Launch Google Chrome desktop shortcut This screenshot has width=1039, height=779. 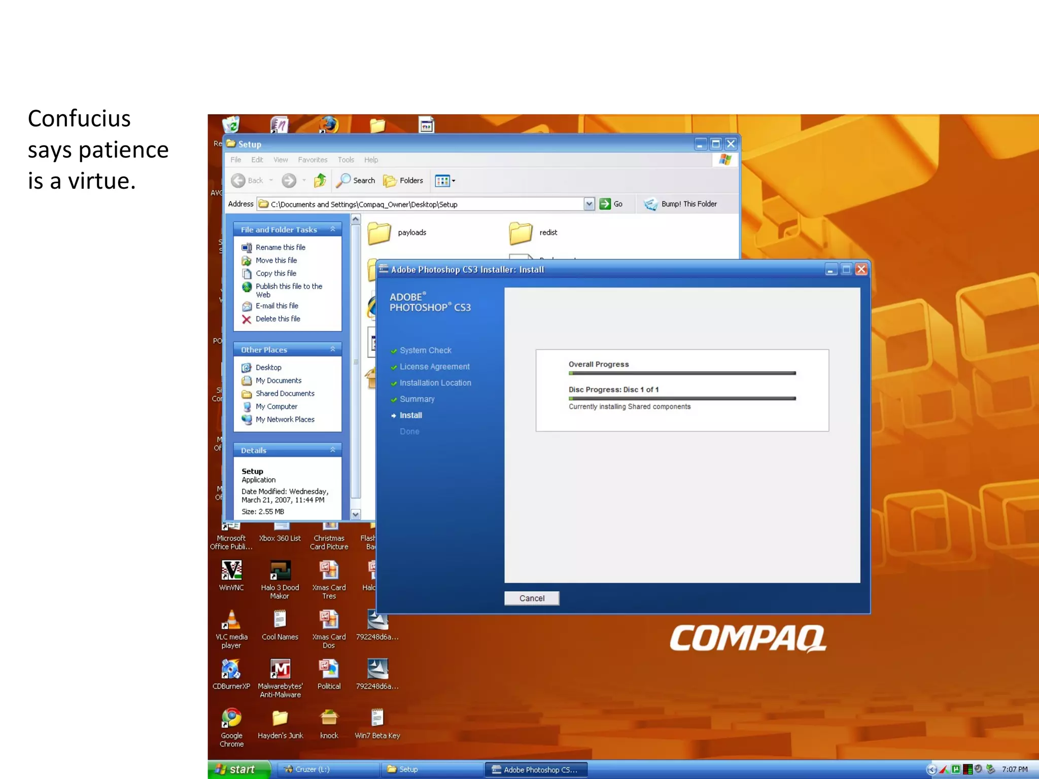click(x=231, y=728)
